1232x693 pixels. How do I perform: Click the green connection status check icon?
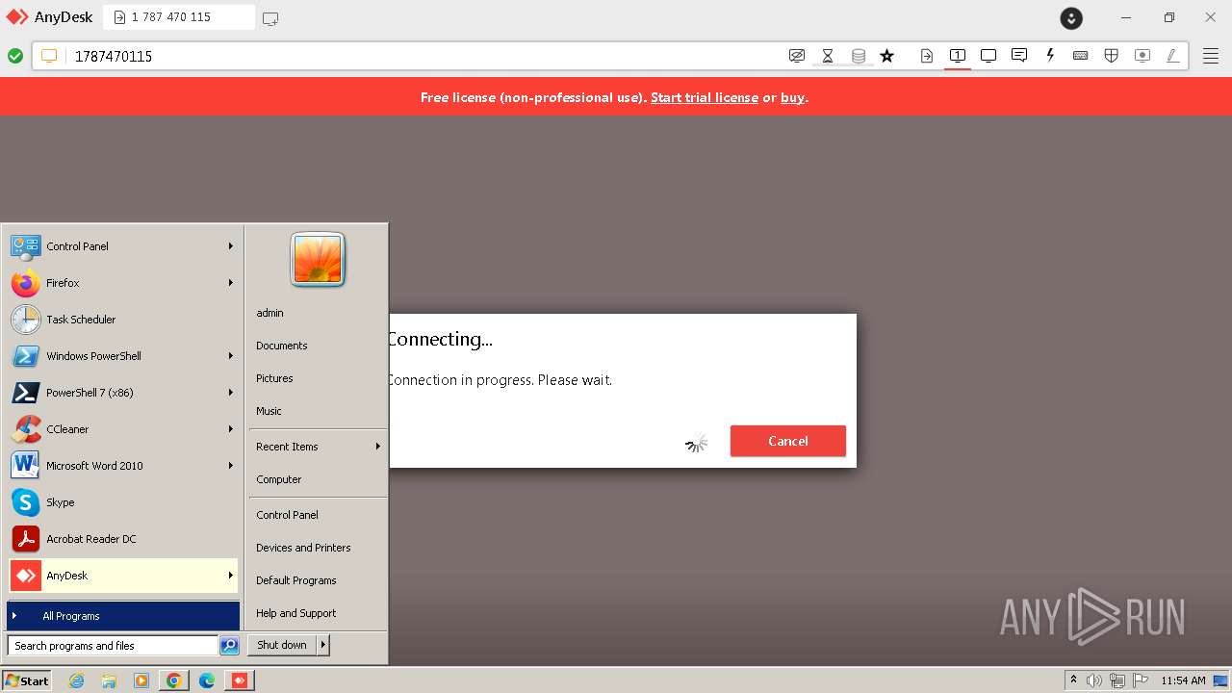(15, 56)
